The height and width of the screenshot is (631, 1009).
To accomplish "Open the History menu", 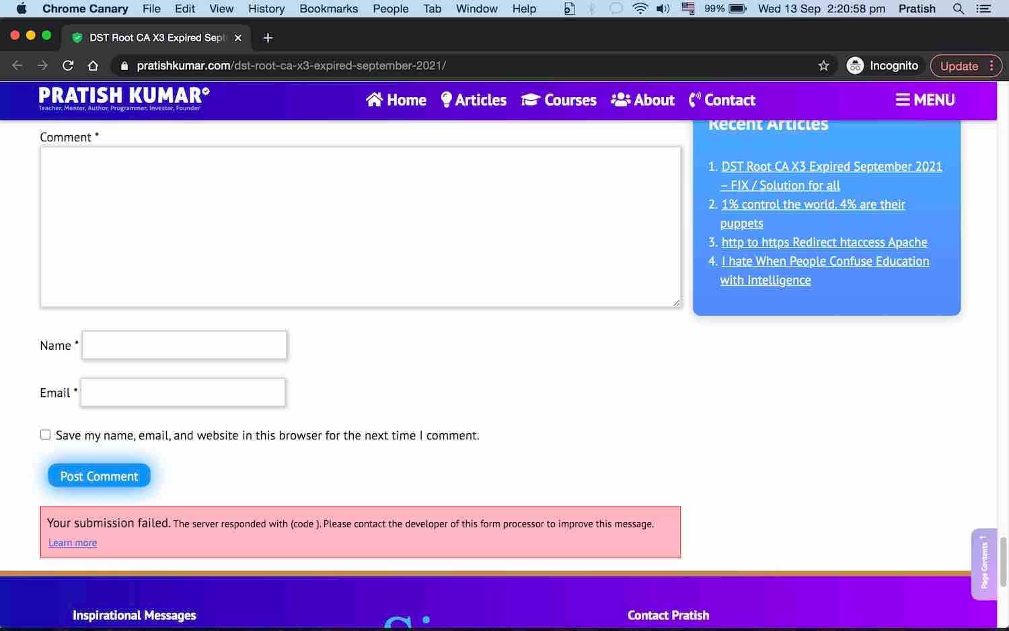I will [266, 9].
